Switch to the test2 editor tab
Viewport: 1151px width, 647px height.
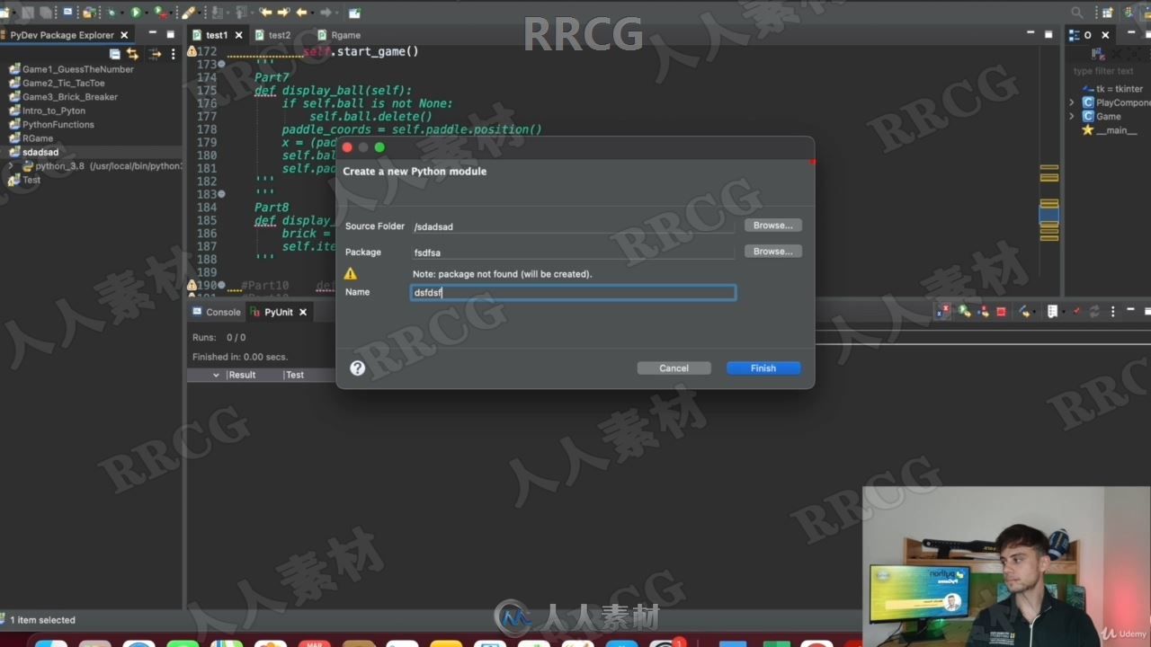pos(273,35)
